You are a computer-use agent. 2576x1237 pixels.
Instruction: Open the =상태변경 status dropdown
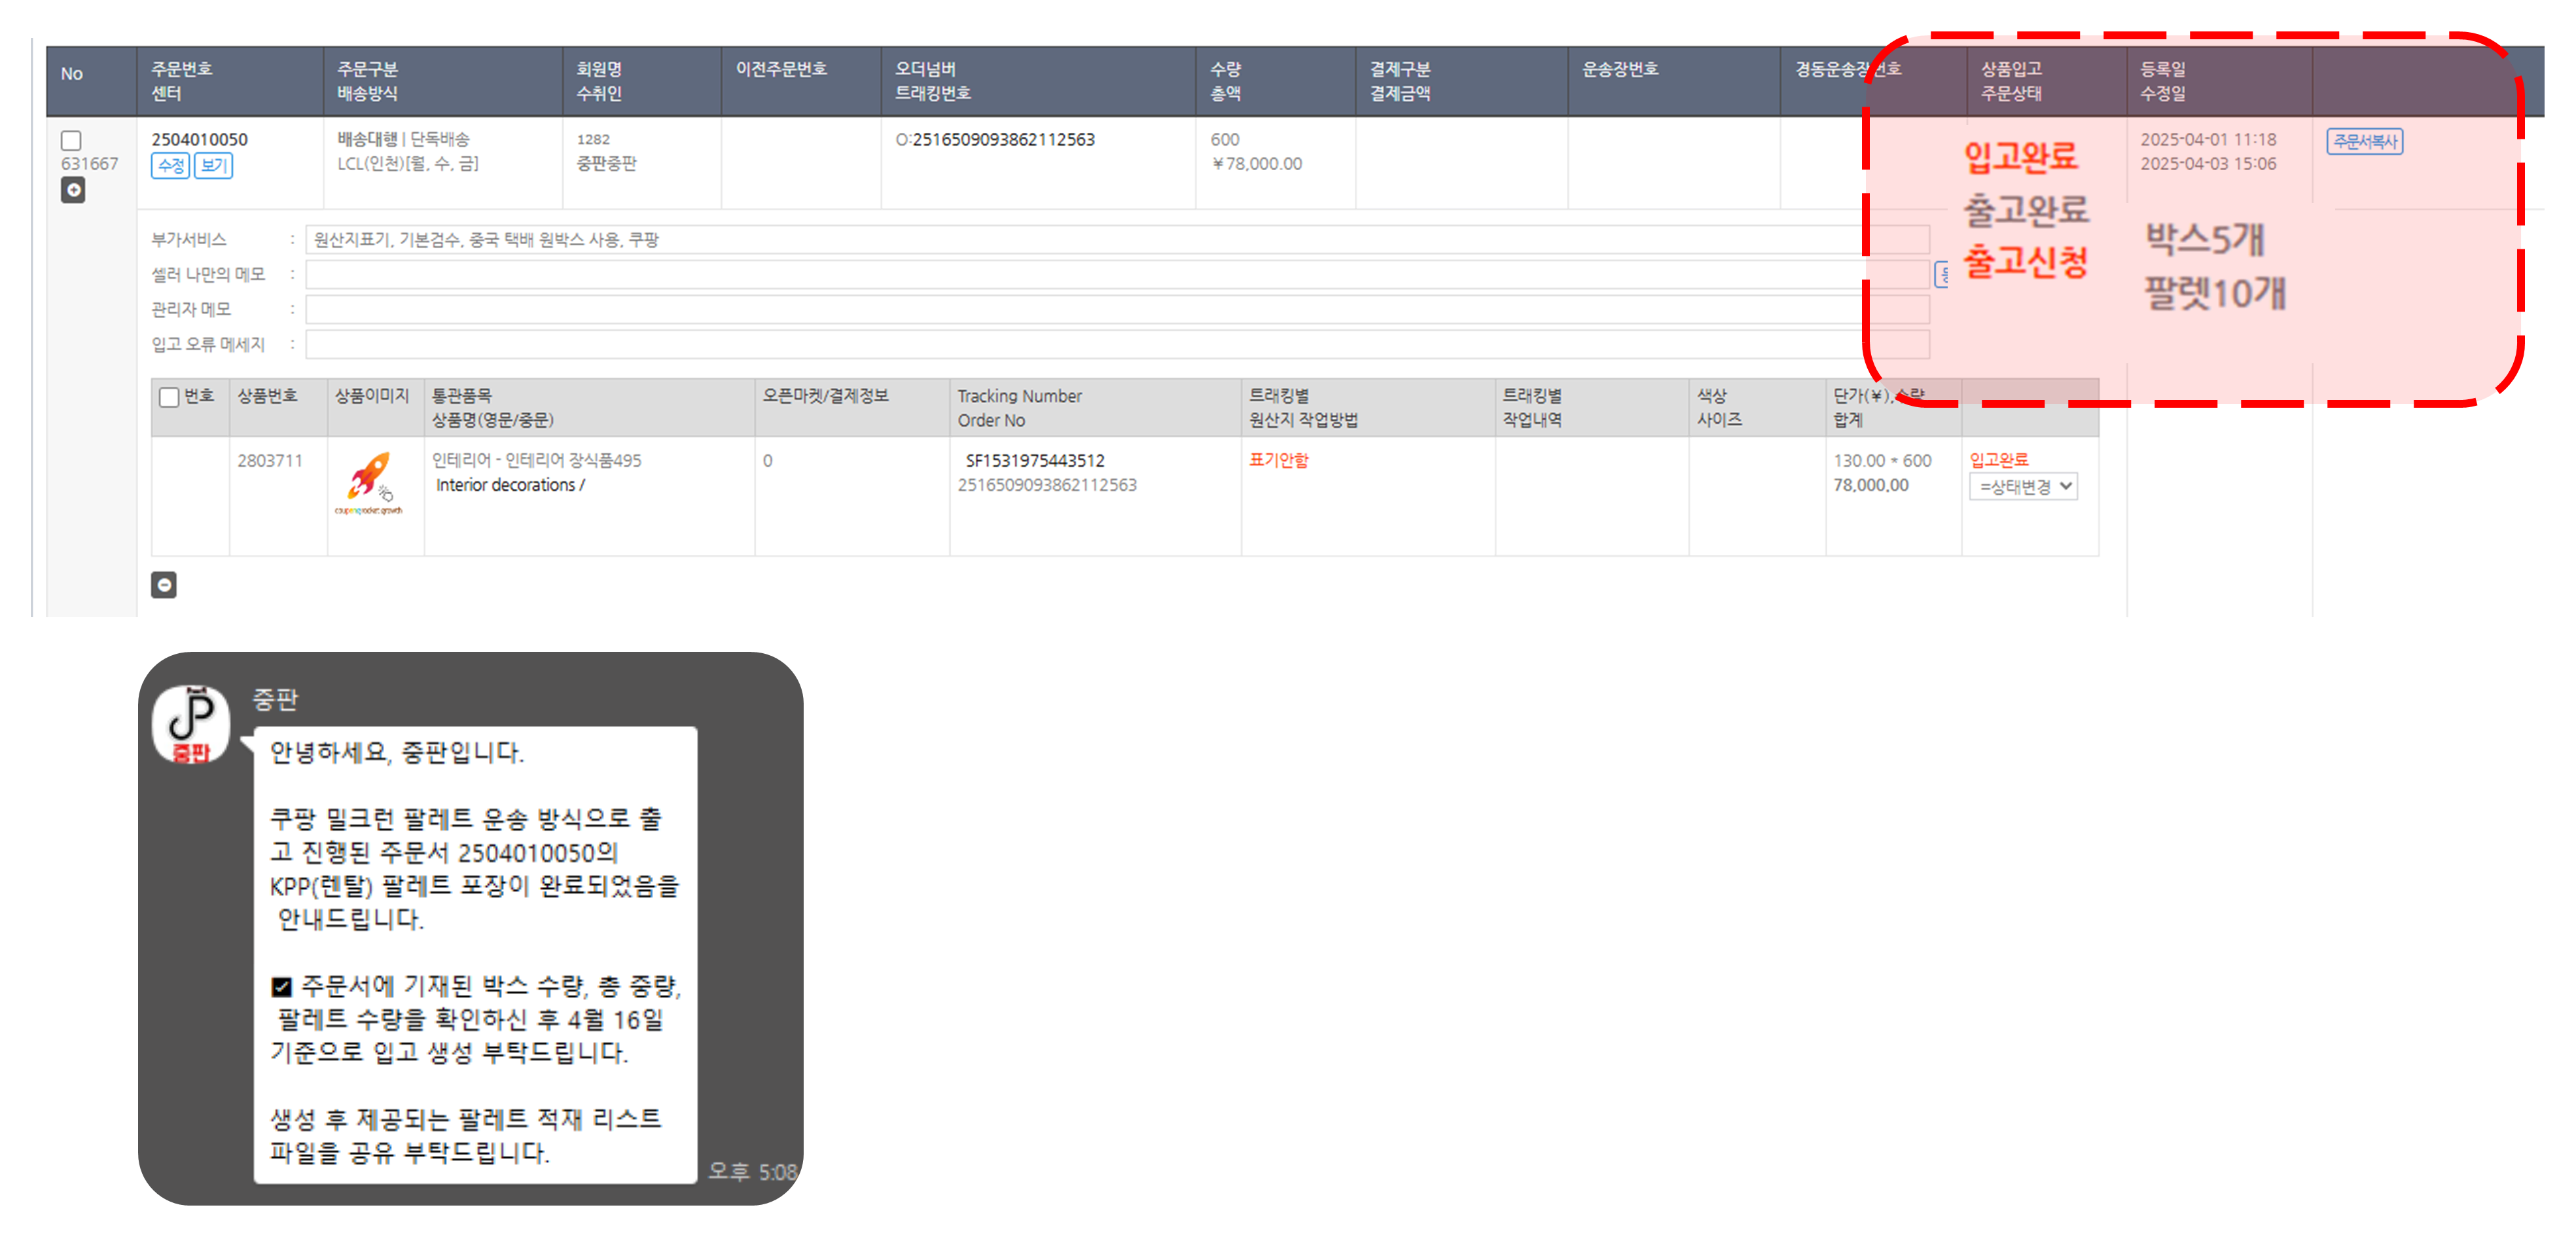[x=2023, y=487]
